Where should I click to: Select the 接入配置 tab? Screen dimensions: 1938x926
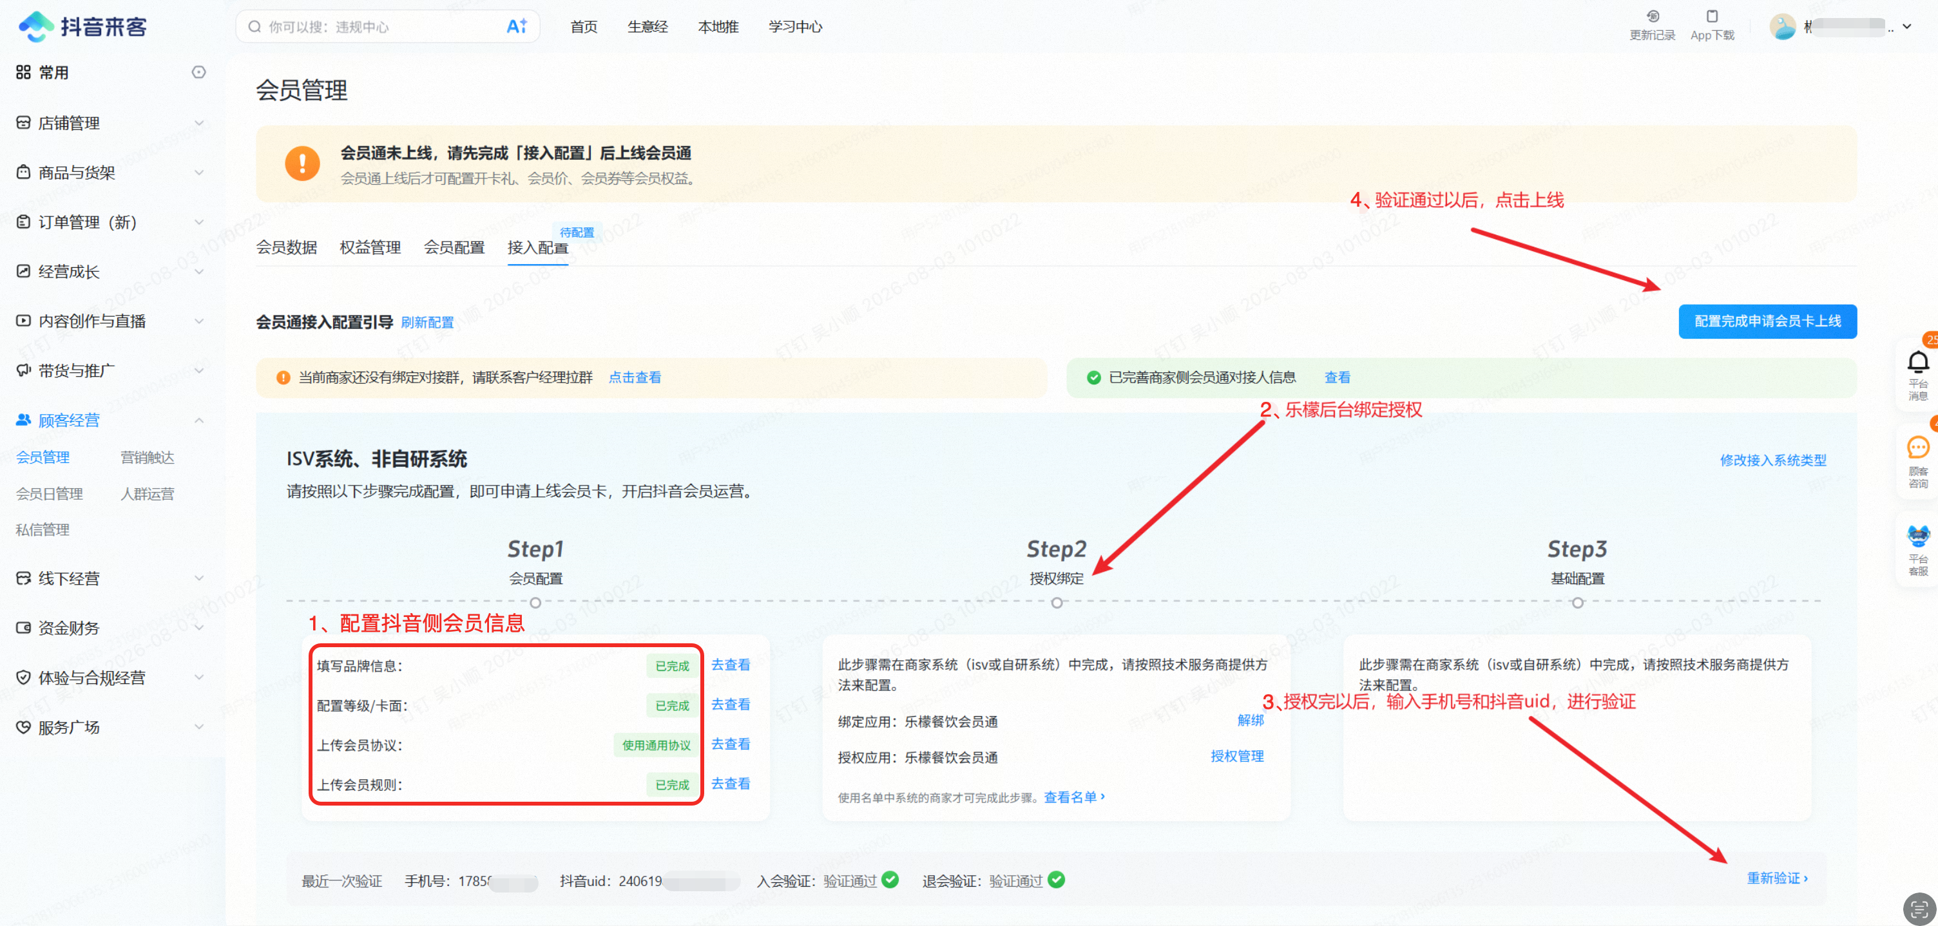[538, 247]
